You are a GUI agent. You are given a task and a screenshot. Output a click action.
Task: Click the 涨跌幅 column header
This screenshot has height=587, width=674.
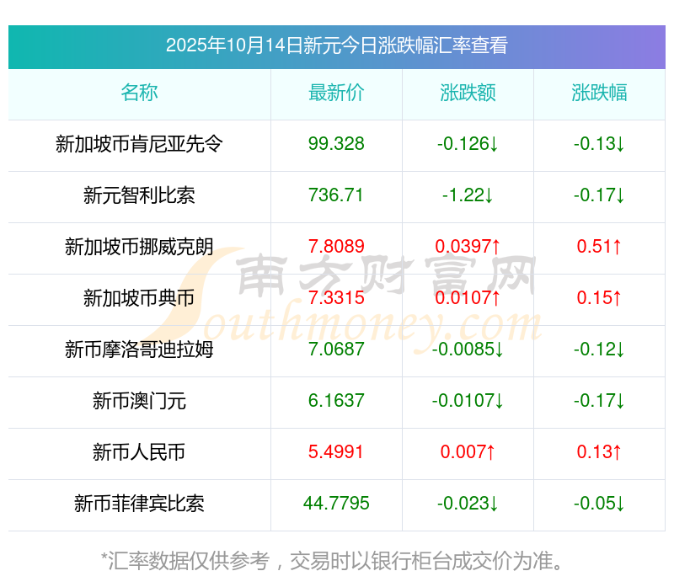point(599,93)
